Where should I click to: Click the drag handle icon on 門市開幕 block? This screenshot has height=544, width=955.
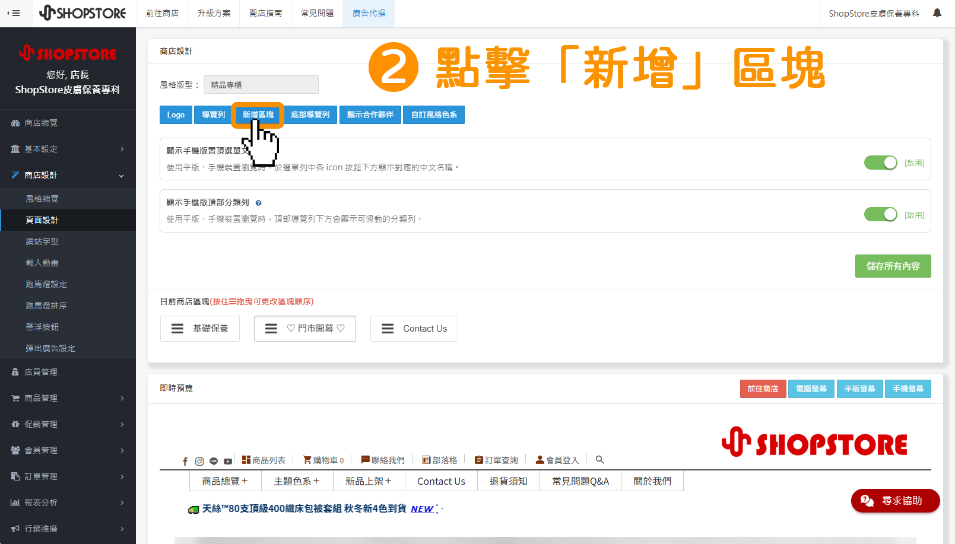(271, 329)
